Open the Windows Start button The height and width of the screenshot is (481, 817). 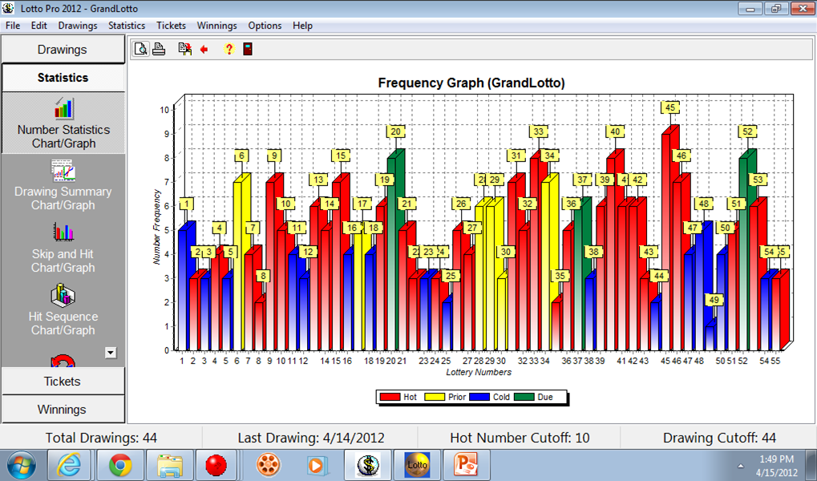(22, 465)
